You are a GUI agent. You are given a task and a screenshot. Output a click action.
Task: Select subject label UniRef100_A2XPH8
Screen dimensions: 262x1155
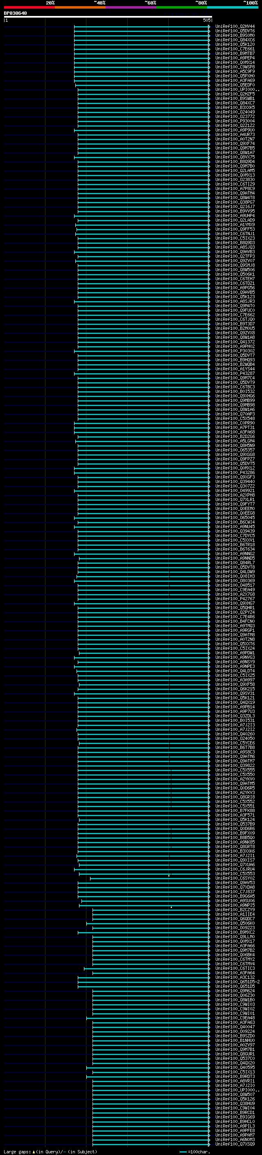[235, 495]
